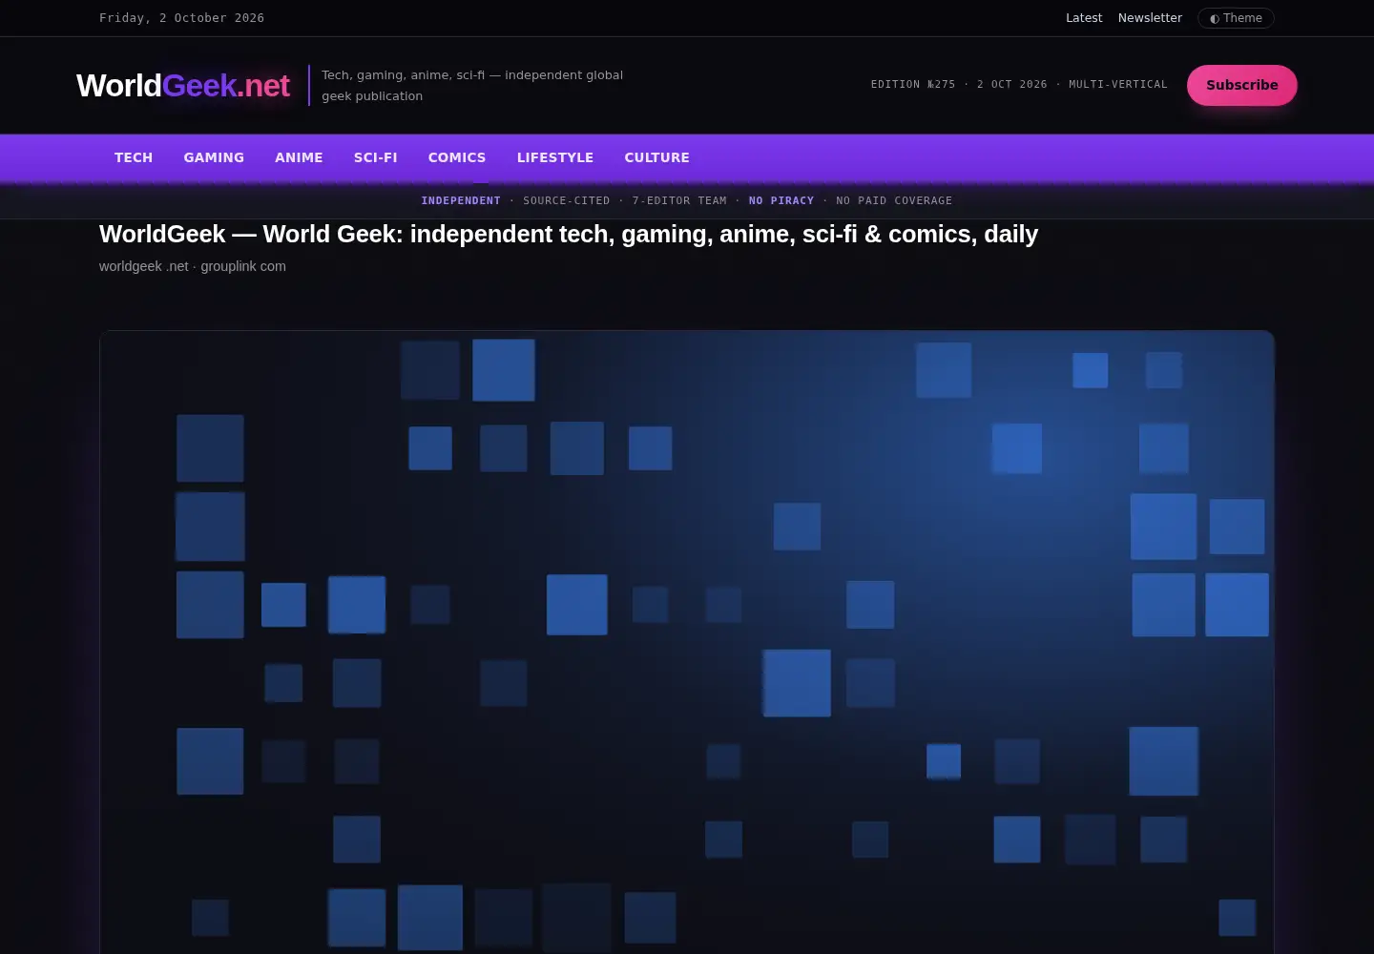Image resolution: width=1374 pixels, height=954 pixels.
Task: Click the pink Subscribe button
Action: pyautogui.click(x=1241, y=85)
